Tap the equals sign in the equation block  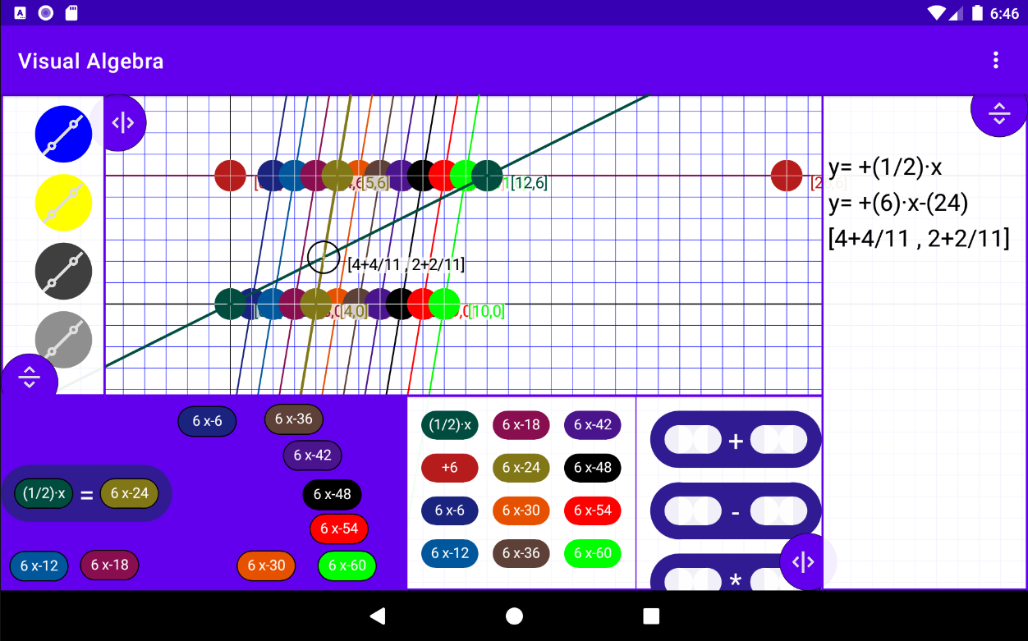[87, 495]
